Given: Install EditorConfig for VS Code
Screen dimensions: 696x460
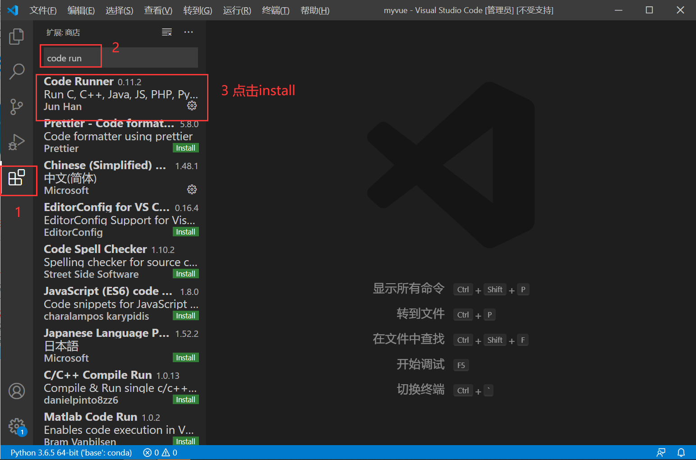Looking at the screenshot, I should pyautogui.click(x=186, y=232).
